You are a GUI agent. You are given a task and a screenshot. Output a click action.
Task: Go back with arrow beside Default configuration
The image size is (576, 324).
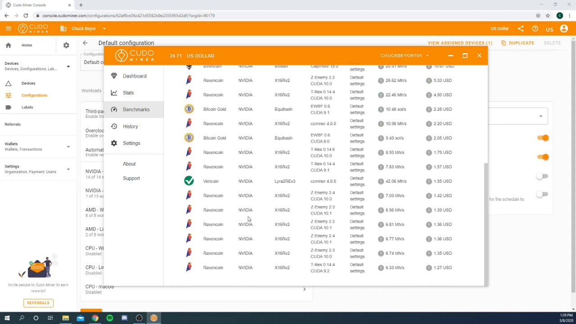[85, 43]
